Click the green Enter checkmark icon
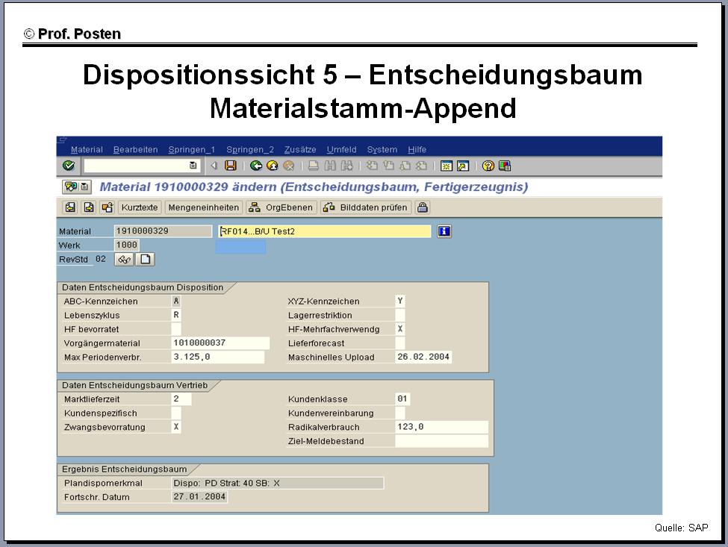This screenshot has height=547, width=728. (x=69, y=166)
